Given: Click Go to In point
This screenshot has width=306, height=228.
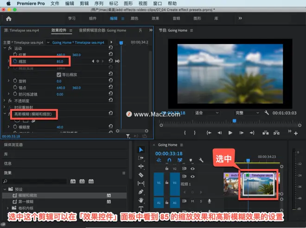Looking at the screenshot, I should [209, 133].
